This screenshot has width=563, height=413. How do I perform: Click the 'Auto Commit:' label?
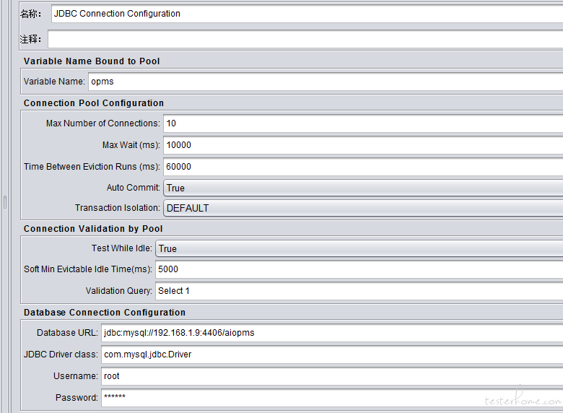click(x=134, y=188)
